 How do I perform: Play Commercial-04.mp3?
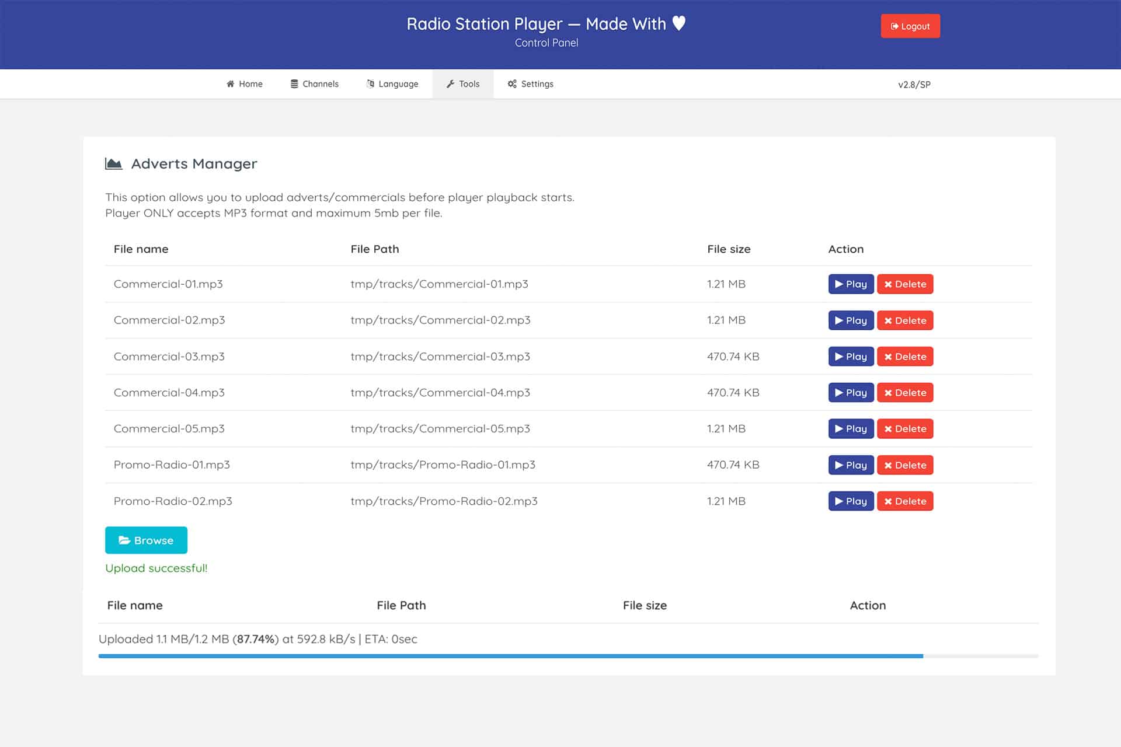[851, 393]
